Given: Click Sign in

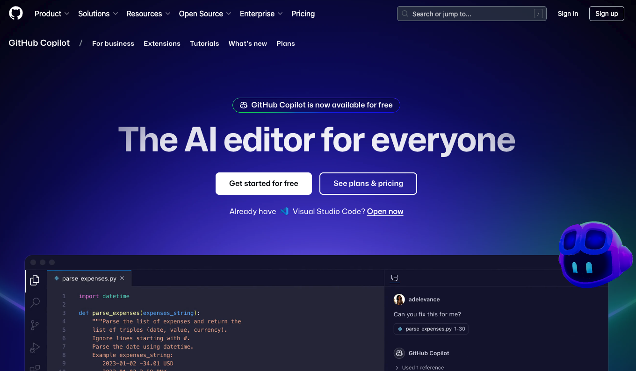Looking at the screenshot, I should (x=568, y=14).
